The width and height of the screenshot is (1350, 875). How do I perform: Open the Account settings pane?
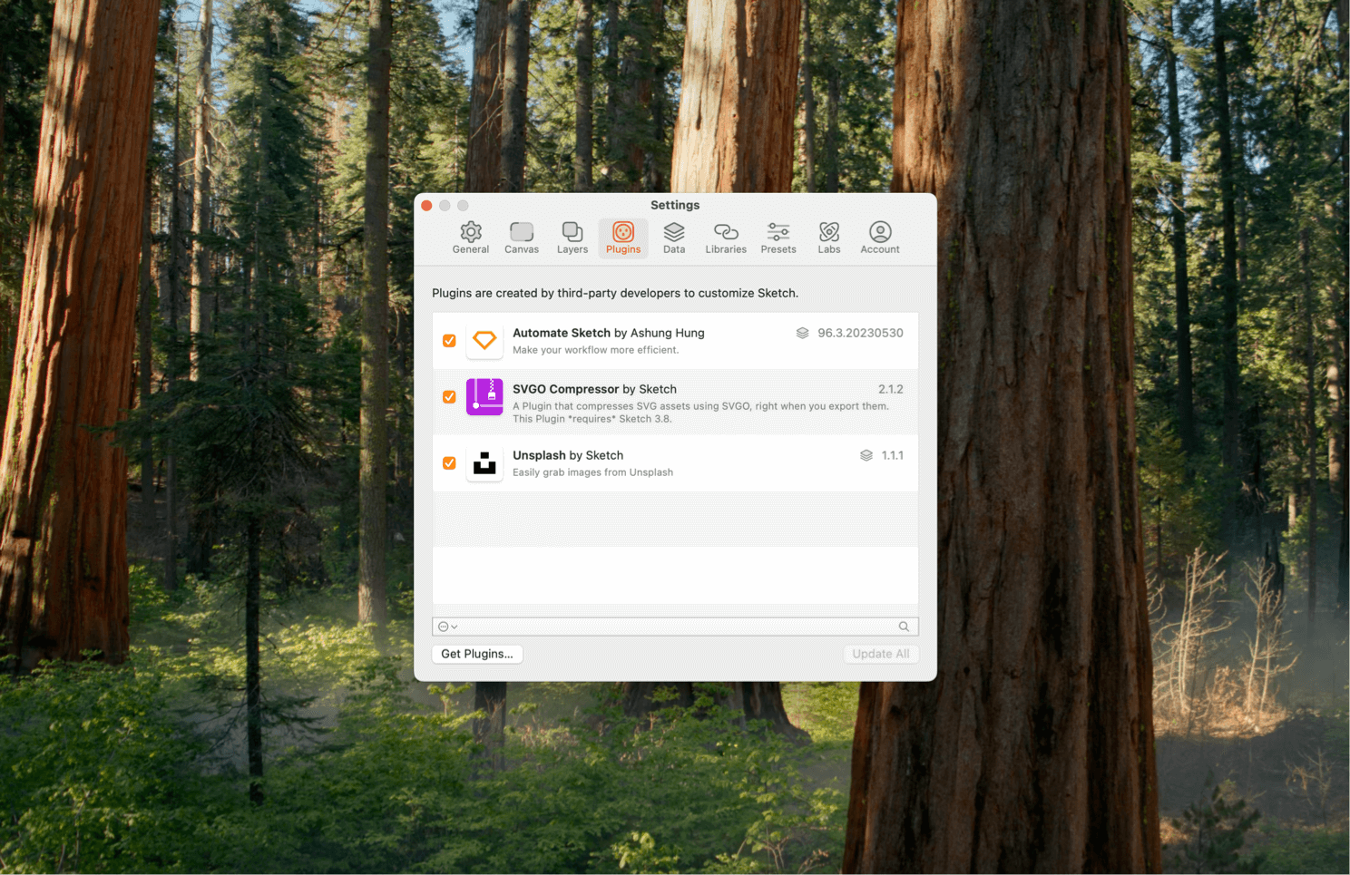coord(879,237)
